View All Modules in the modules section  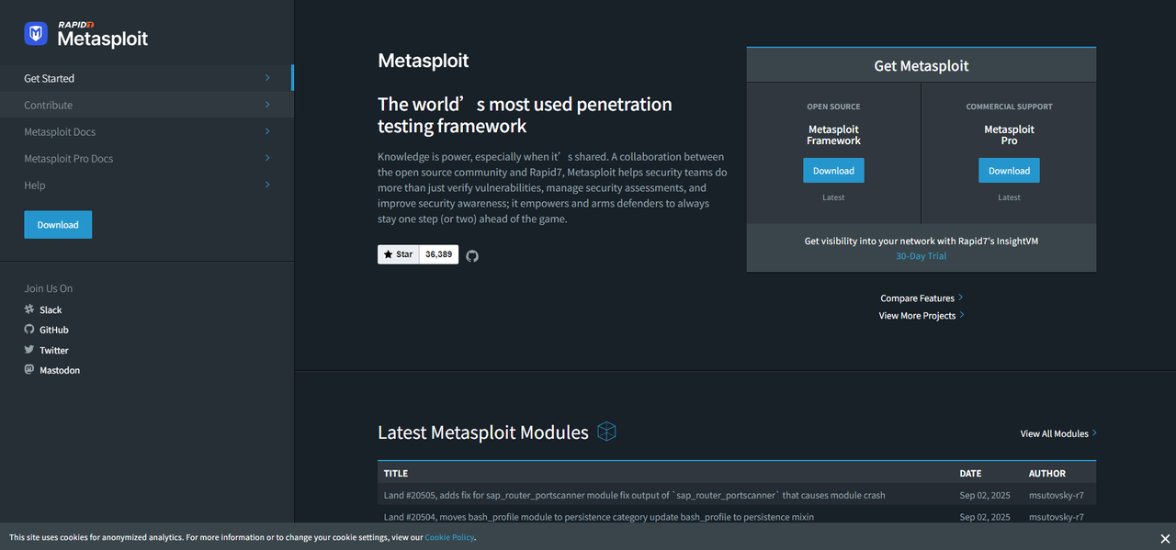point(1055,432)
